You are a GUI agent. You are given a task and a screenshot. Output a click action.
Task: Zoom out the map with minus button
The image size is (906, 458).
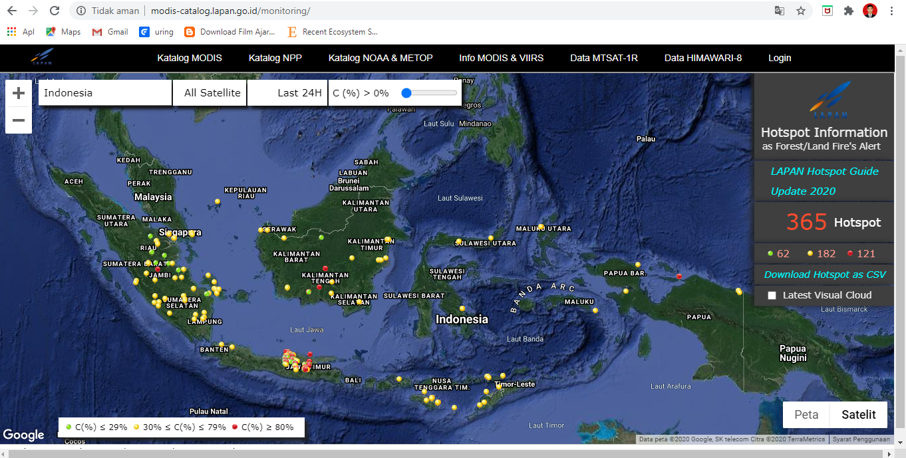tap(19, 120)
